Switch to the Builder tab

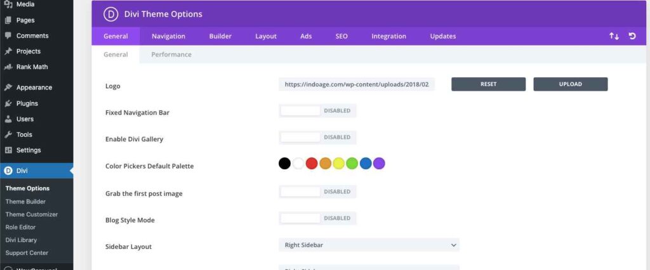220,36
